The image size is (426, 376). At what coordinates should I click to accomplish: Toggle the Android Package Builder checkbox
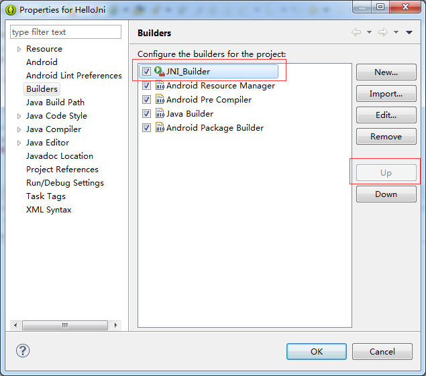[146, 127]
